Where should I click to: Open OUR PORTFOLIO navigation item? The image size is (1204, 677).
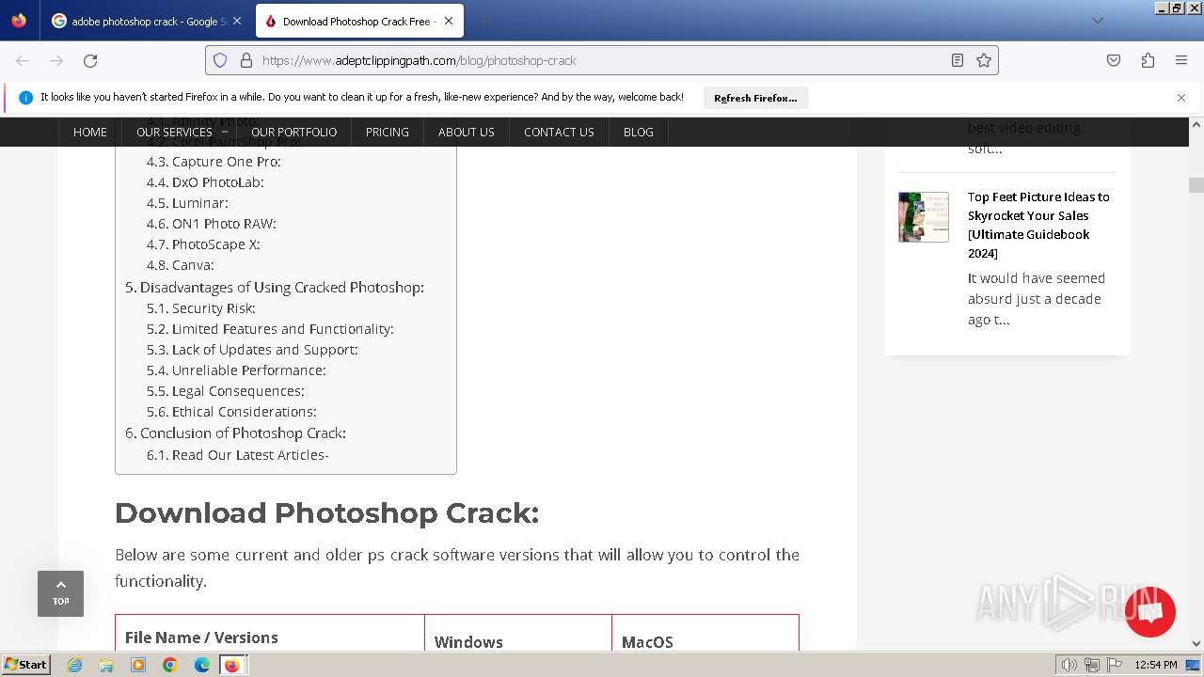point(293,132)
